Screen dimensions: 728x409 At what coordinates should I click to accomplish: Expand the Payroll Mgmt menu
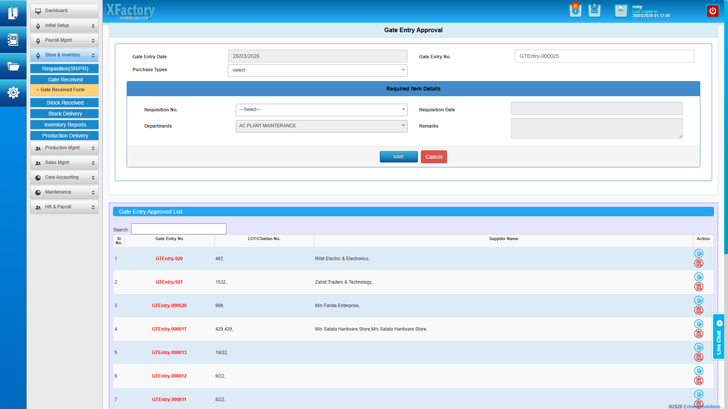tap(64, 40)
